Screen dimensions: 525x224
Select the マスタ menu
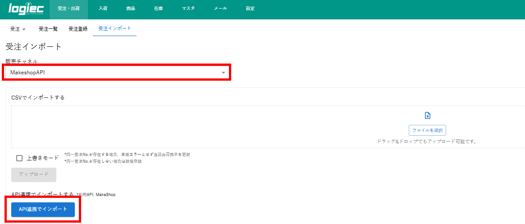(188, 9)
